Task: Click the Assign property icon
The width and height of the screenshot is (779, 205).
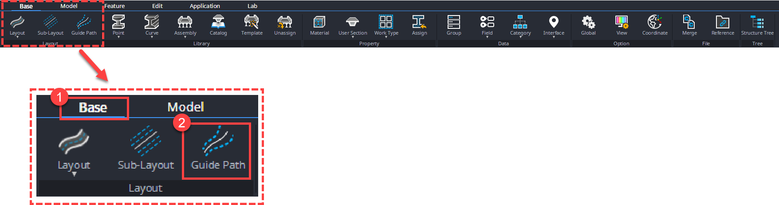Action: 419,25
